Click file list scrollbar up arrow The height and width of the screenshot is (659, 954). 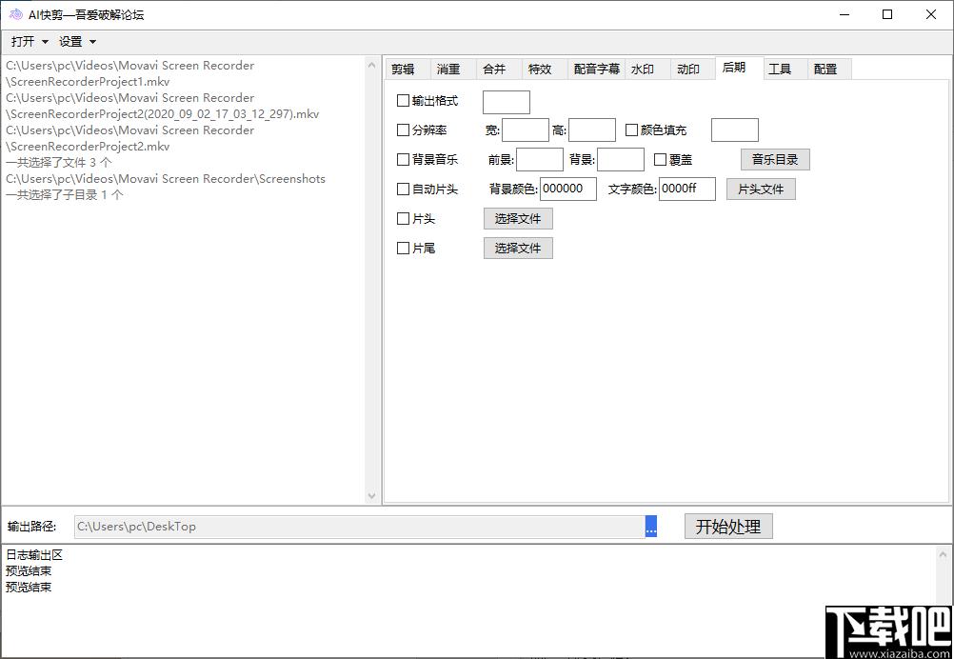coord(372,65)
